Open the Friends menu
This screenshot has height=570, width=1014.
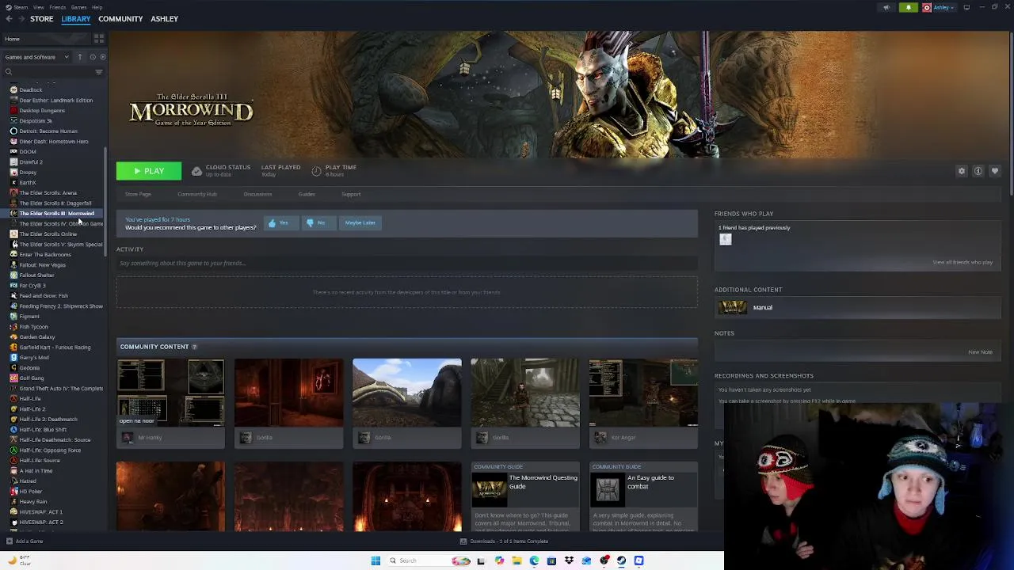click(x=57, y=7)
